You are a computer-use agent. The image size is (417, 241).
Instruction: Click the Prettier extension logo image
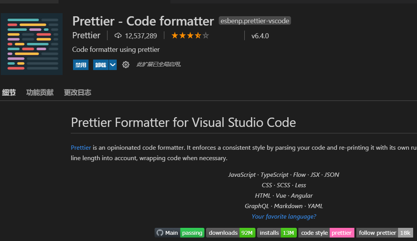coord(32,44)
